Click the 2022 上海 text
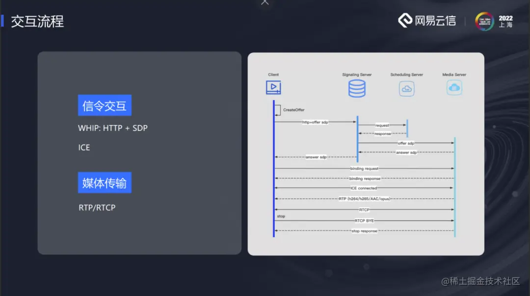530x296 pixels. [x=505, y=21]
